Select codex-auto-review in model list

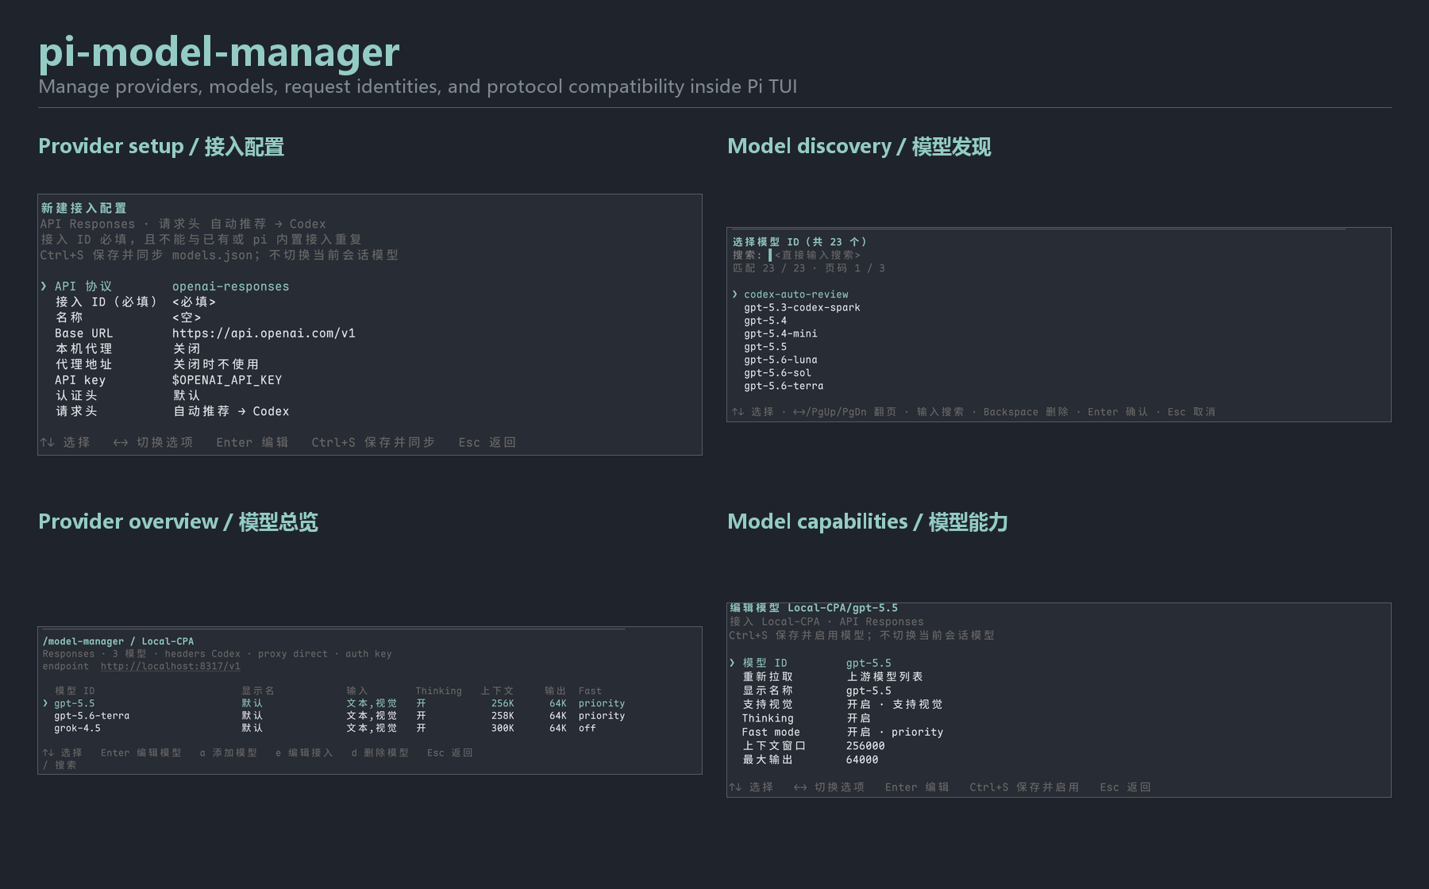[x=795, y=294]
